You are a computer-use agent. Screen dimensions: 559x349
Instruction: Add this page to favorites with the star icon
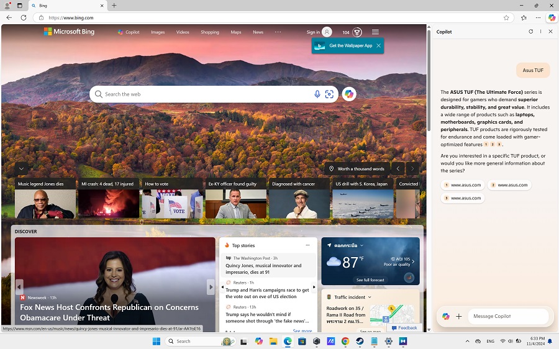[506, 17]
